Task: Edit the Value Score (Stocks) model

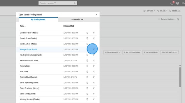Action: click(94, 94)
